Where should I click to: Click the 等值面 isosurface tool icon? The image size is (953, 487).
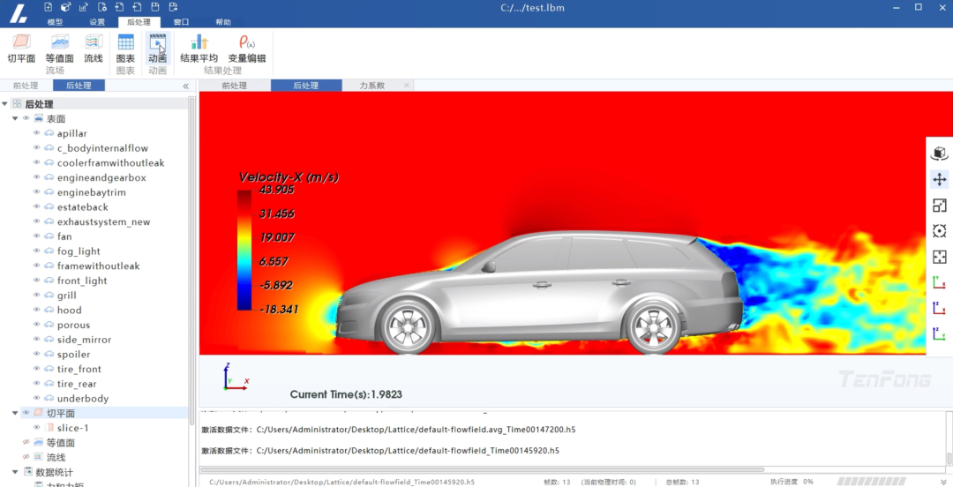point(60,48)
